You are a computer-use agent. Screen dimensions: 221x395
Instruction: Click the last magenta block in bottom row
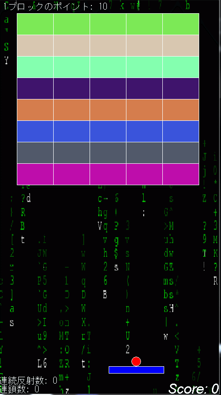click(181, 174)
